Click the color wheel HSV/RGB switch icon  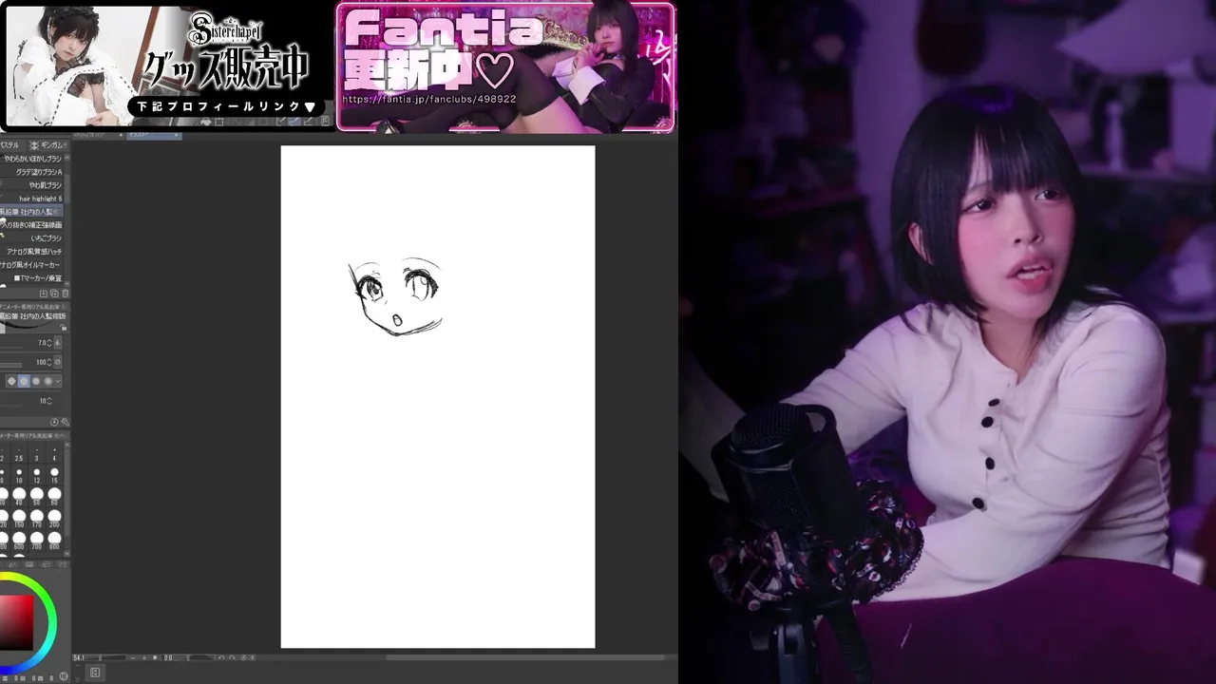click(x=64, y=674)
